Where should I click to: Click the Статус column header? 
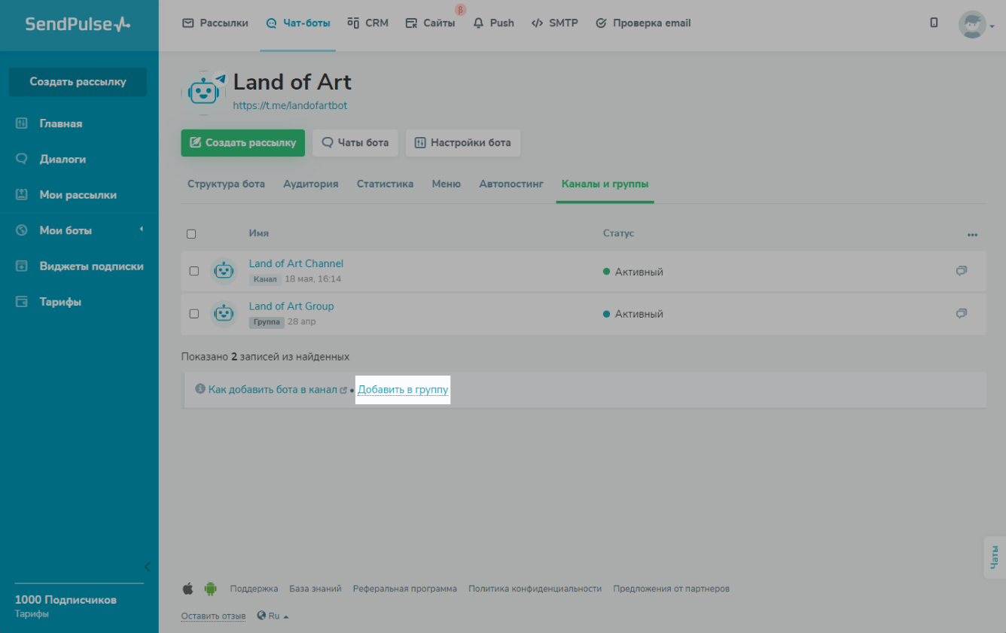(x=619, y=233)
